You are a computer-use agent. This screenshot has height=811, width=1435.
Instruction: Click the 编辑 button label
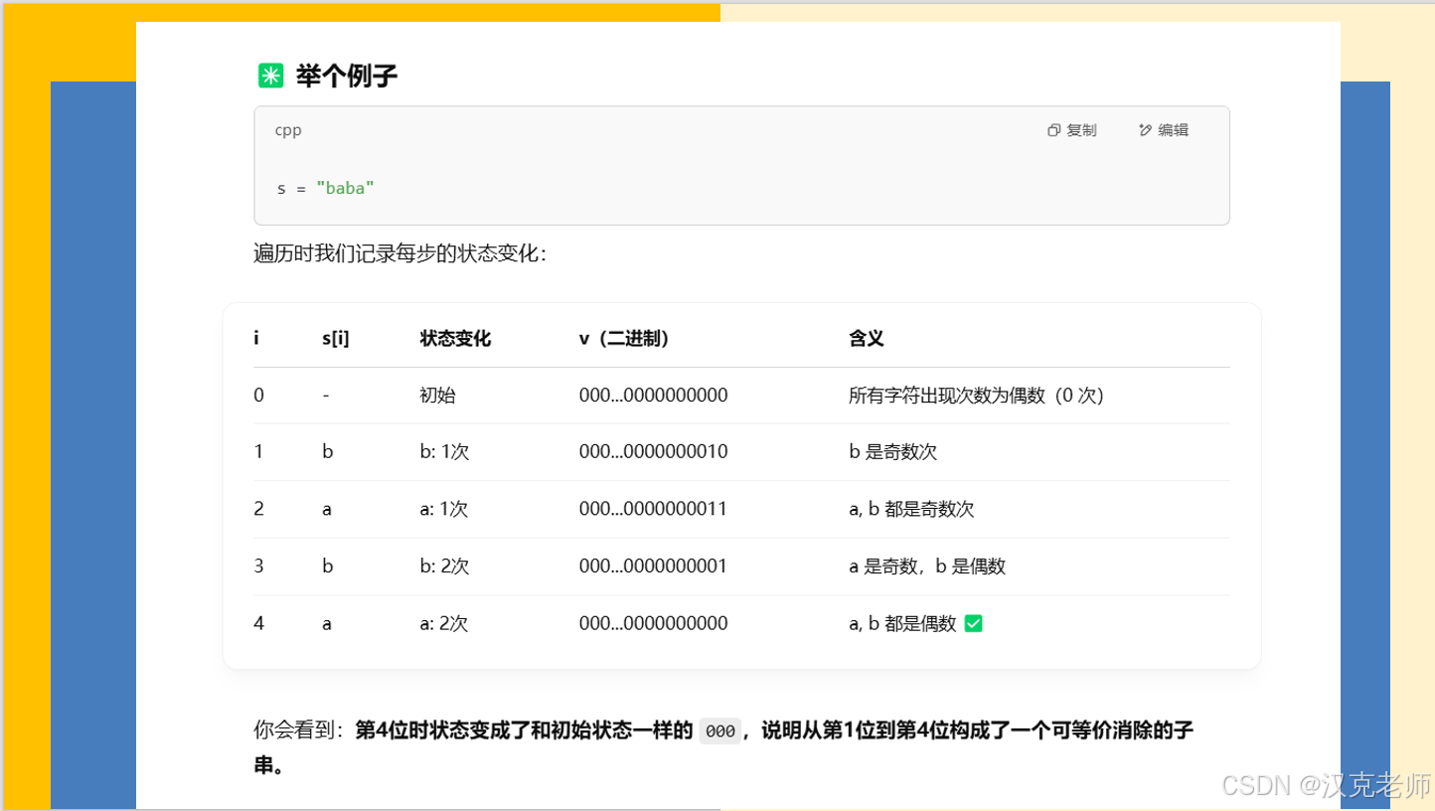(1173, 130)
